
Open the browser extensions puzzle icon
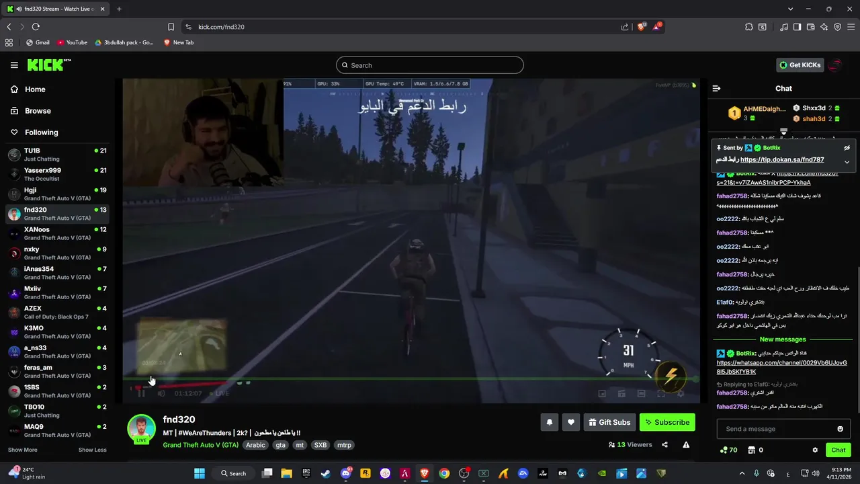[748, 27]
